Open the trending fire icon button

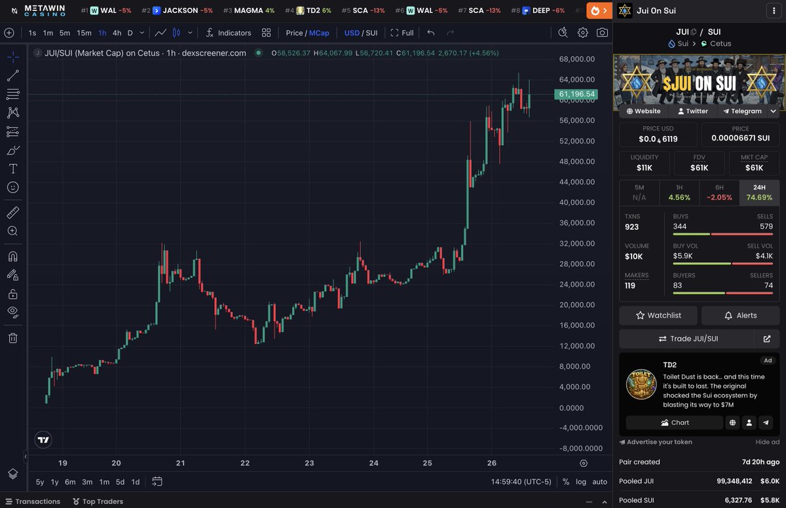(x=599, y=10)
